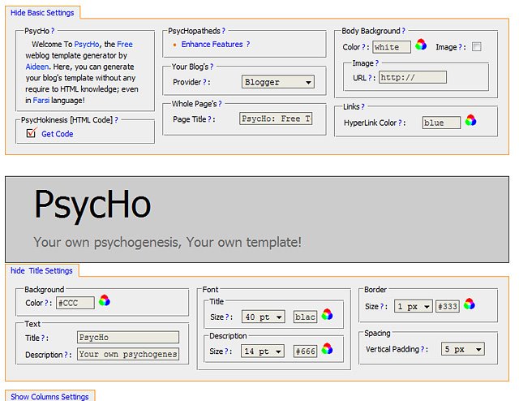Click help mark beside Image fieldset legend
The height and width of the screenshot is (401, 519).
[376, 63]
